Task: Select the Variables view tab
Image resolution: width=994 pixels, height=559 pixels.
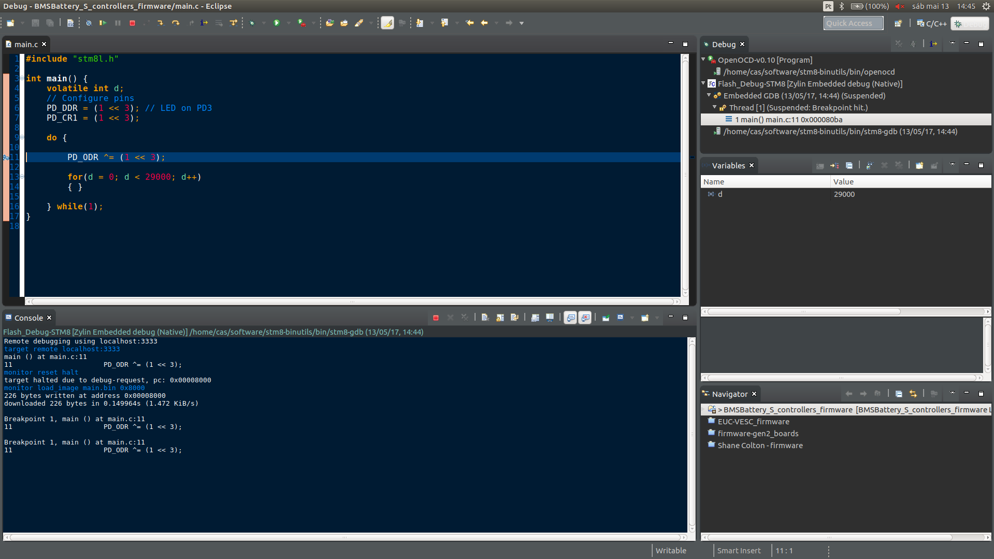Action: (x=728, y=166)
